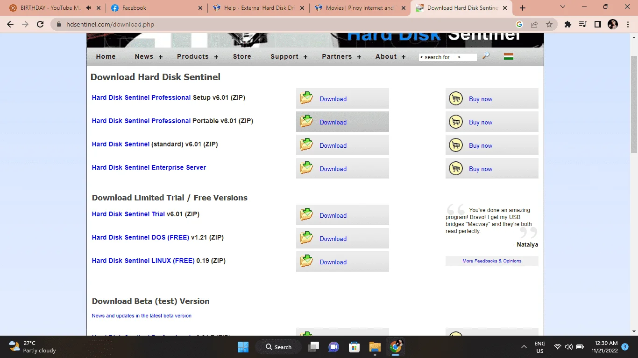Open File Explorer from the taskbar
The image size is (638, 358).
[x=375, y=347]
